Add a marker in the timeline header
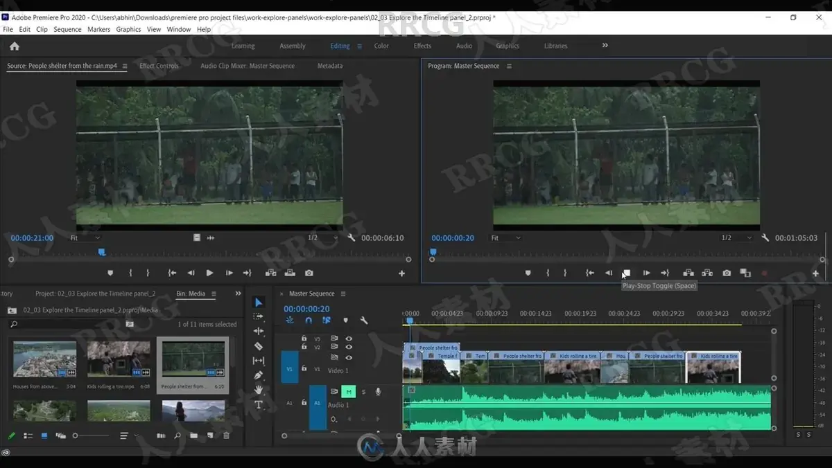This screenshot has width=832, height=468. [x=345, y=321]
